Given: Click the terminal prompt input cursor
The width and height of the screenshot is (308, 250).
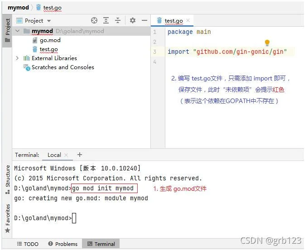Looking at the screenshot, I should [74, 218].
